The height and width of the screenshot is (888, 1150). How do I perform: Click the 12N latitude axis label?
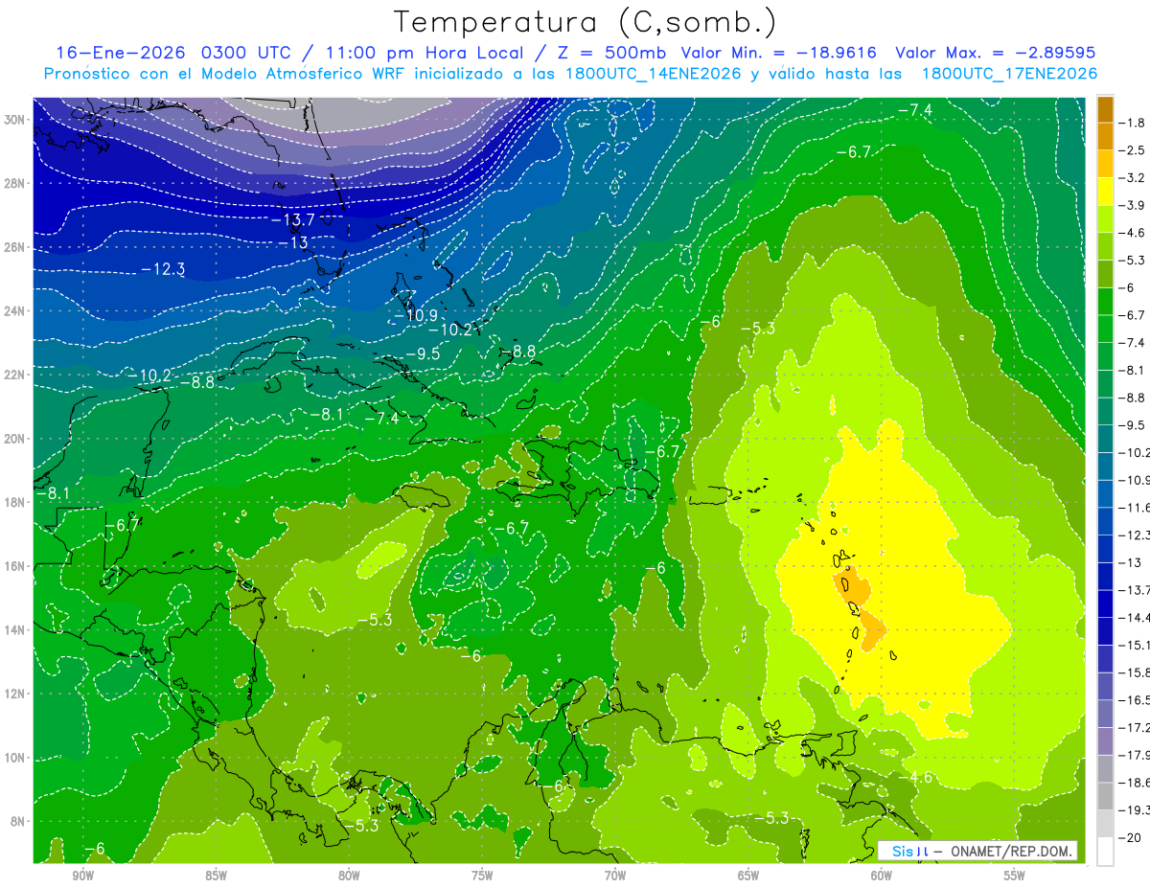(x=16, y=694)
